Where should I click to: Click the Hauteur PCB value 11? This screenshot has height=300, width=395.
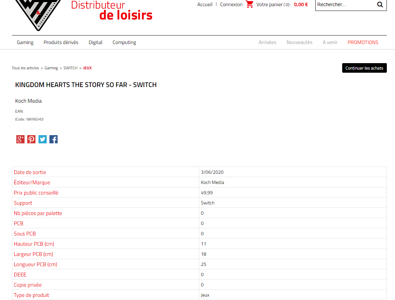coord(203,244)
